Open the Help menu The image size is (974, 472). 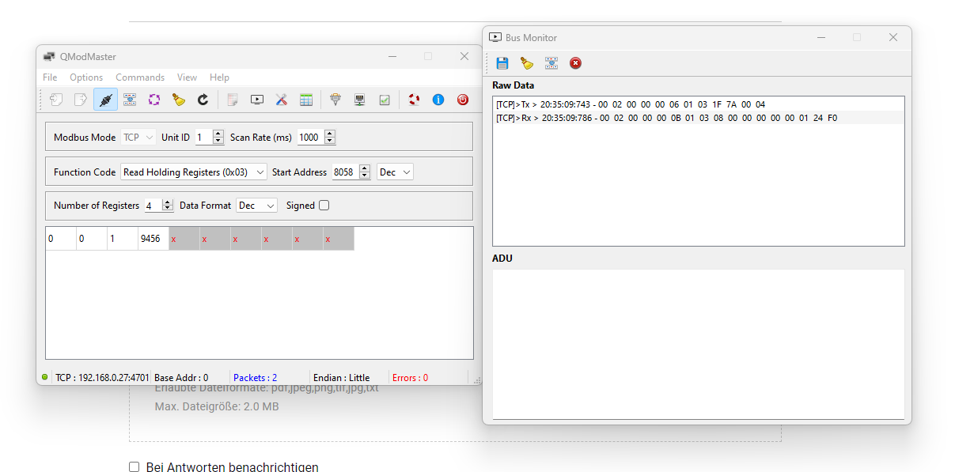click(219, 77)
